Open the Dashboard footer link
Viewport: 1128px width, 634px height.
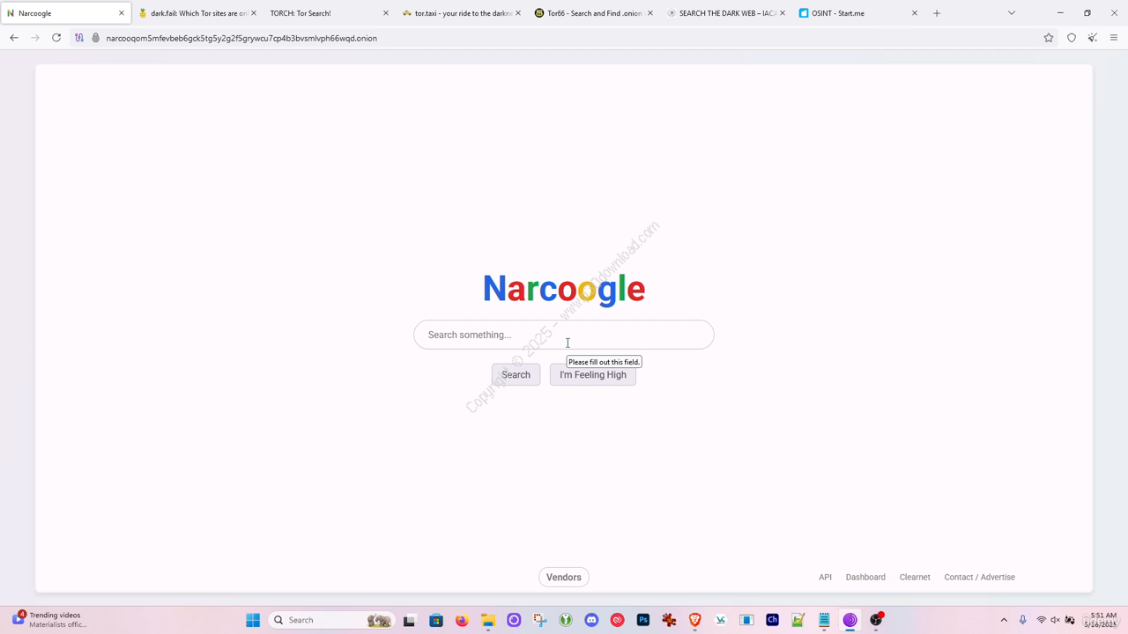(865, 578)
